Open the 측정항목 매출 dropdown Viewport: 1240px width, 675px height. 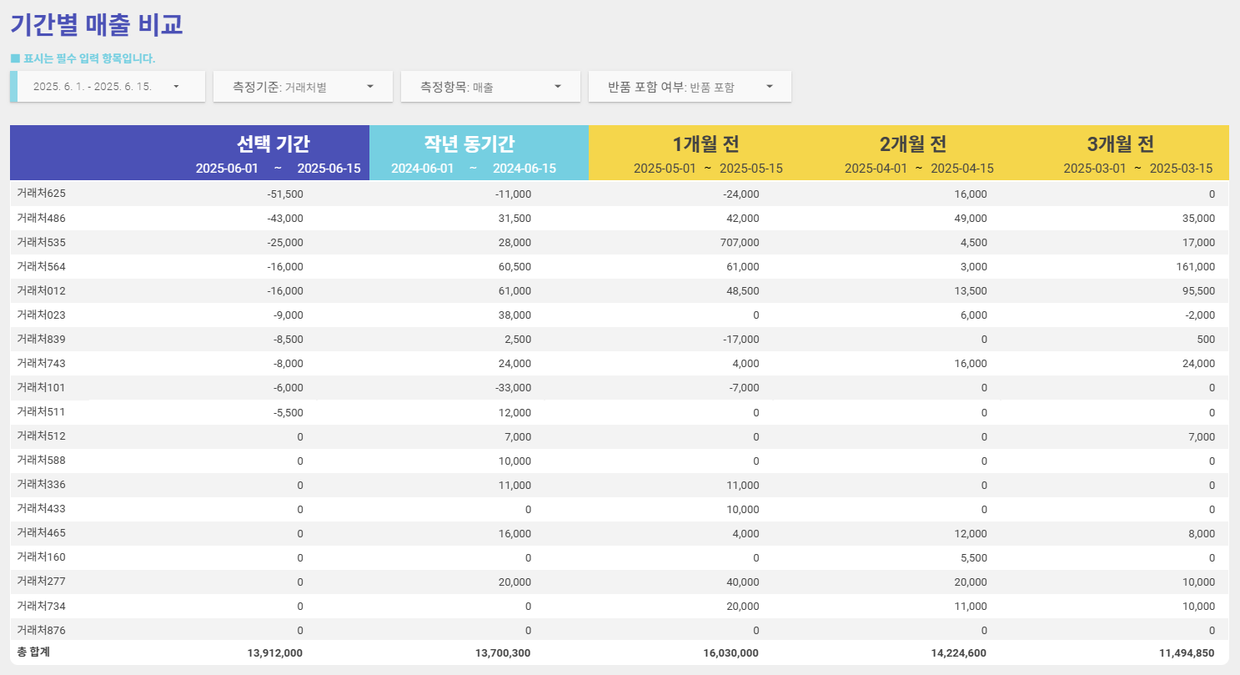point(490,87)
